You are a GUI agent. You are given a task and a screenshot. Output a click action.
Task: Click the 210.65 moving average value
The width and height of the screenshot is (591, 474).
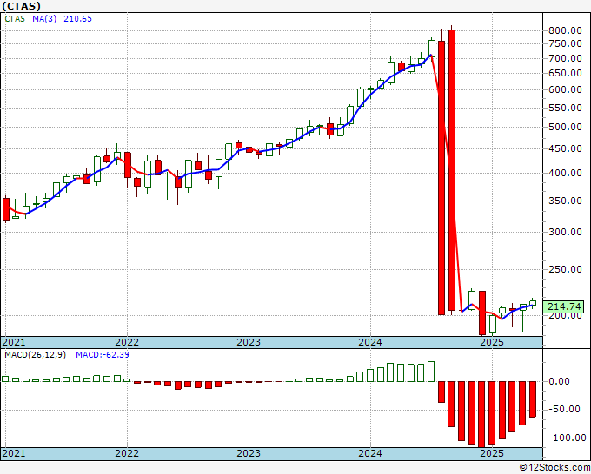77,19
